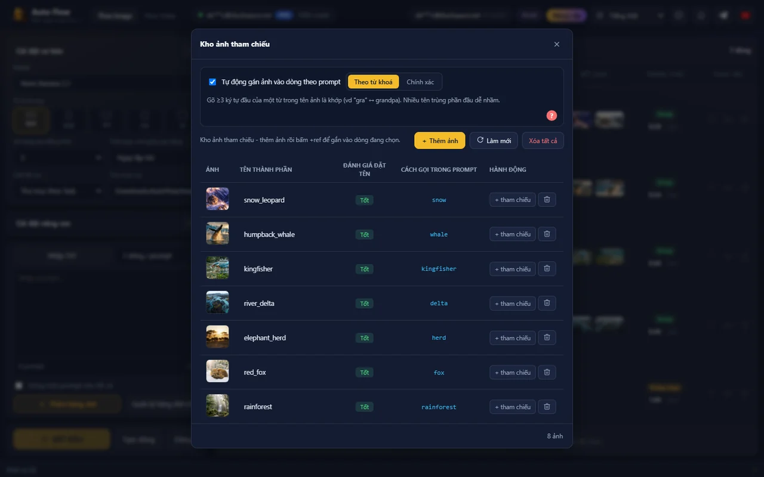
Task: Trash the elephant_herd reference image
Action: (x=547, y=337)
